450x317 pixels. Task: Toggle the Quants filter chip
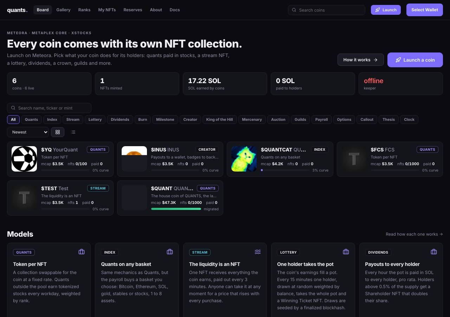(x=31, y=119)
